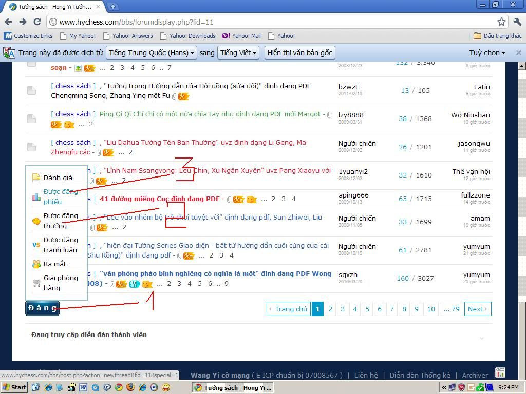Click the chess sách tag in the bzwzt row
Image resolution: width=526 pixels, height=394 pixels.
pos(73,86)
